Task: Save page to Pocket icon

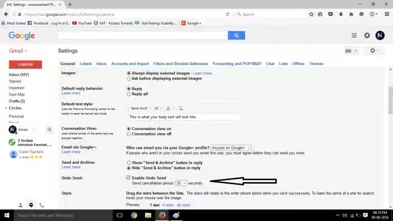Action: pos(331,14)
